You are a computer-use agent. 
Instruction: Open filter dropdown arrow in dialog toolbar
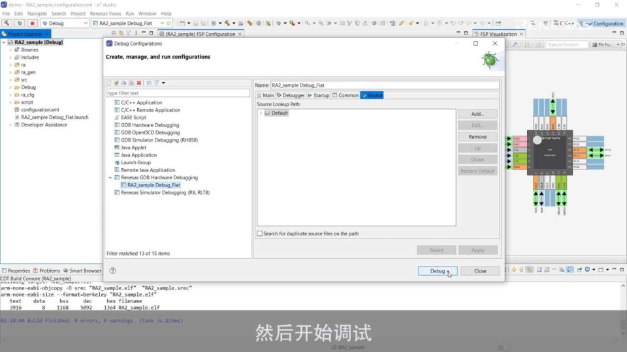click(x=163, y=83)
